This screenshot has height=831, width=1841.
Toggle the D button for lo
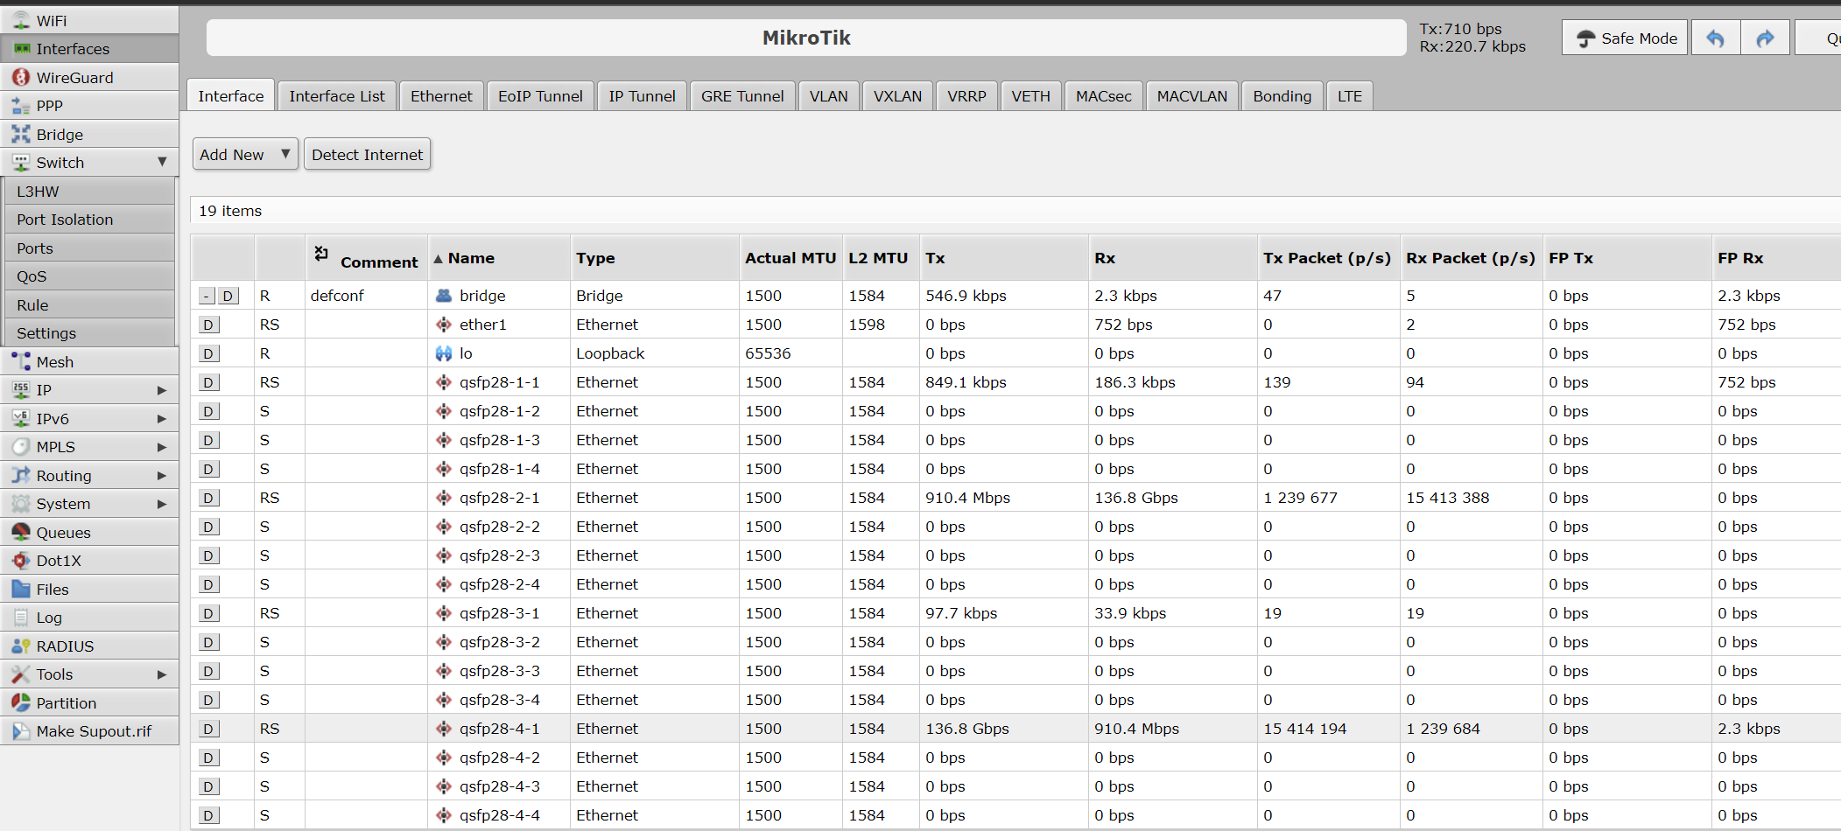click(208, 353)
